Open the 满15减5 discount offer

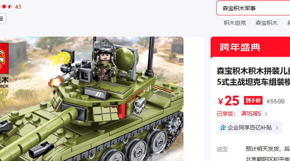(251, 114)
